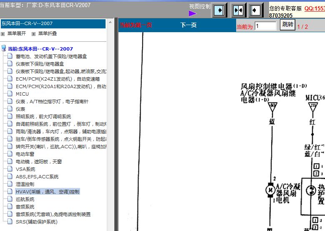
Task: Click the page number input field
Action: click(265, 26)
